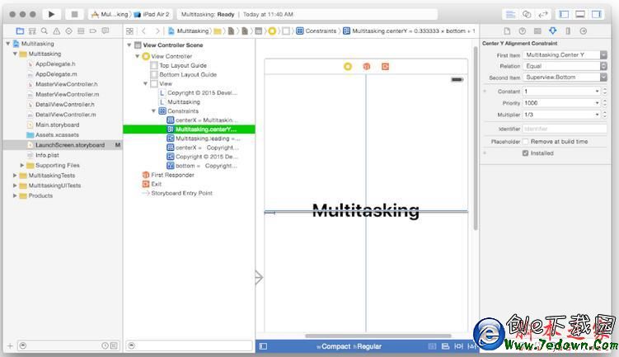
Task: Open the Project navigator folder icon
Action: coord(20,31)
